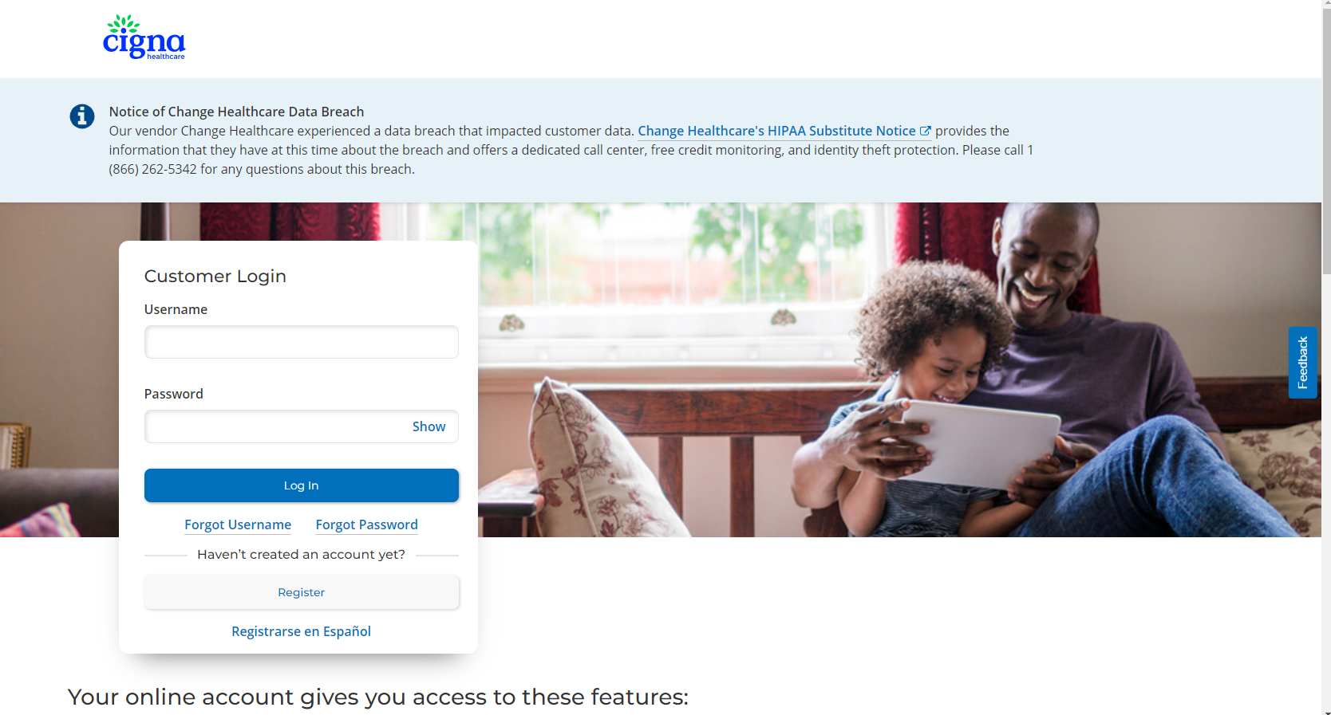The height and width of the screenshot is (715, 1331).
Task: Click the Notice of Change Healthcare Data Breach title
Action: point(236,112)
